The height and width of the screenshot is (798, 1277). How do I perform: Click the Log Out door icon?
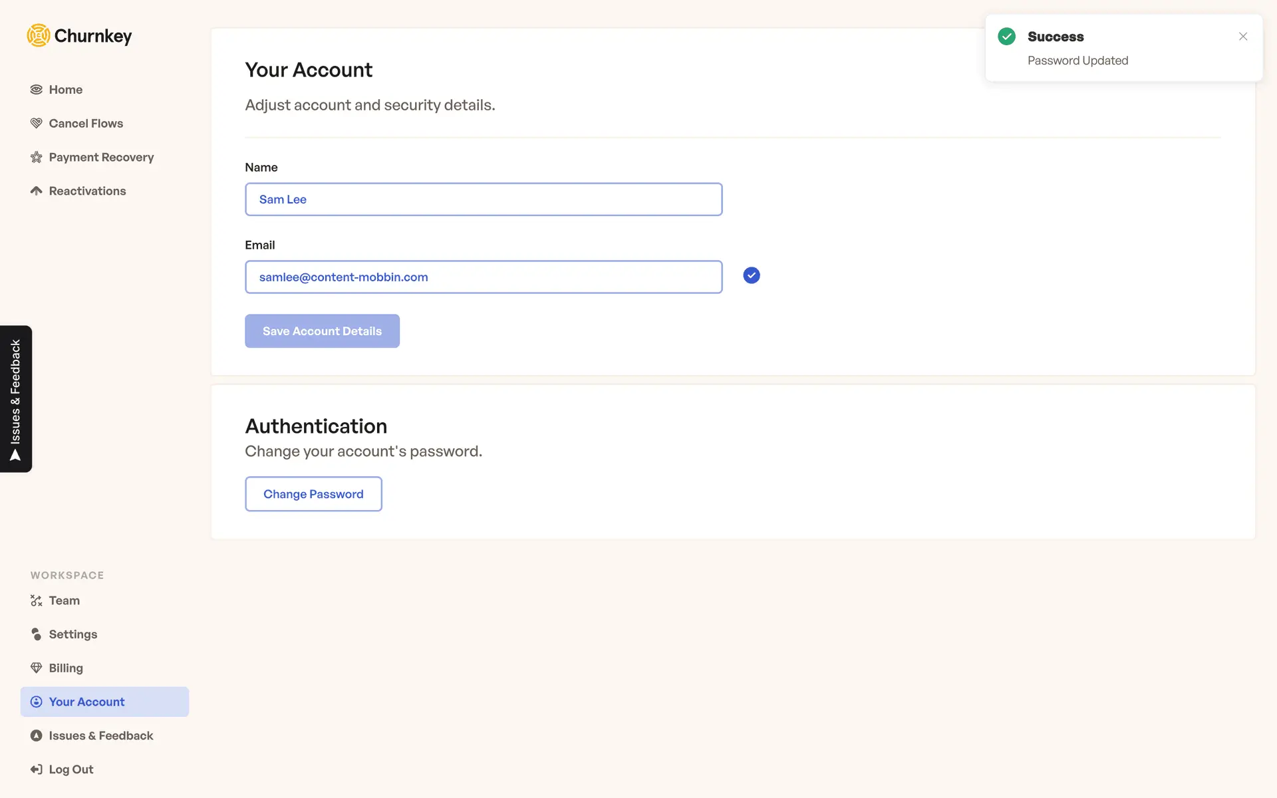[x=37, y=770]
